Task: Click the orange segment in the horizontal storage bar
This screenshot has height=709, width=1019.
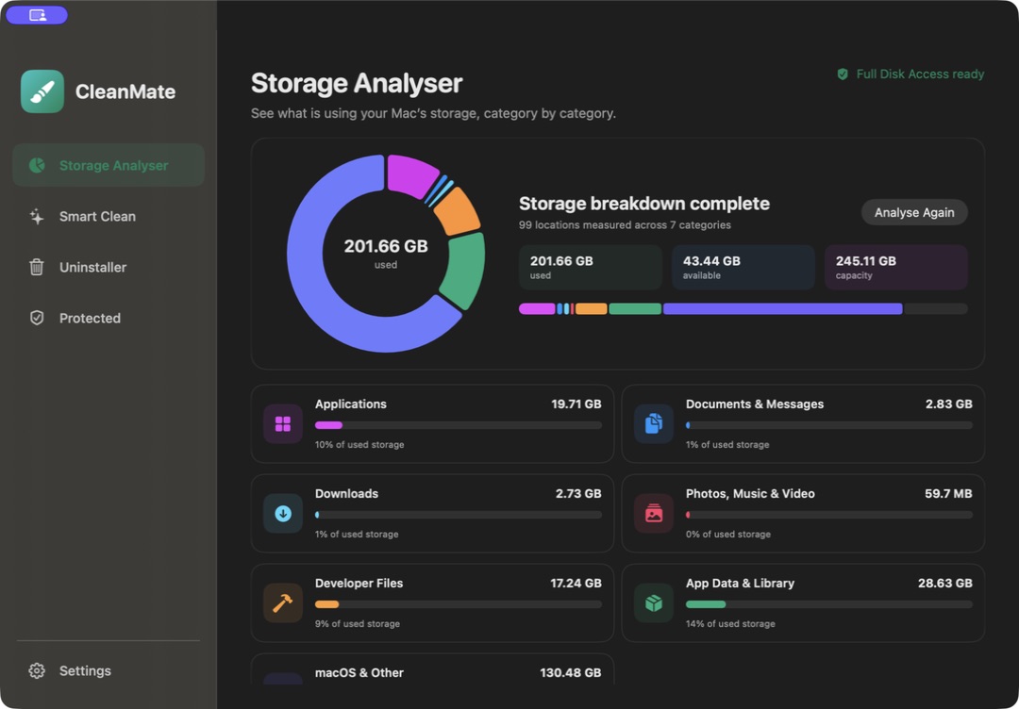Action: click(x=591, y=309)
